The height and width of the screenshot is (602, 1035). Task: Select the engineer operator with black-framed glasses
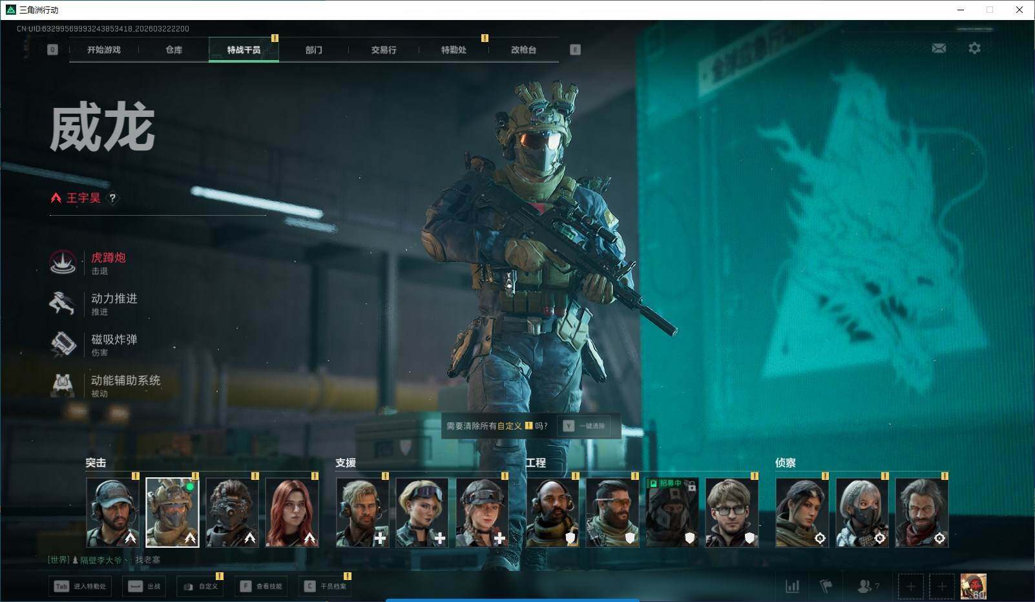(732, 513)
